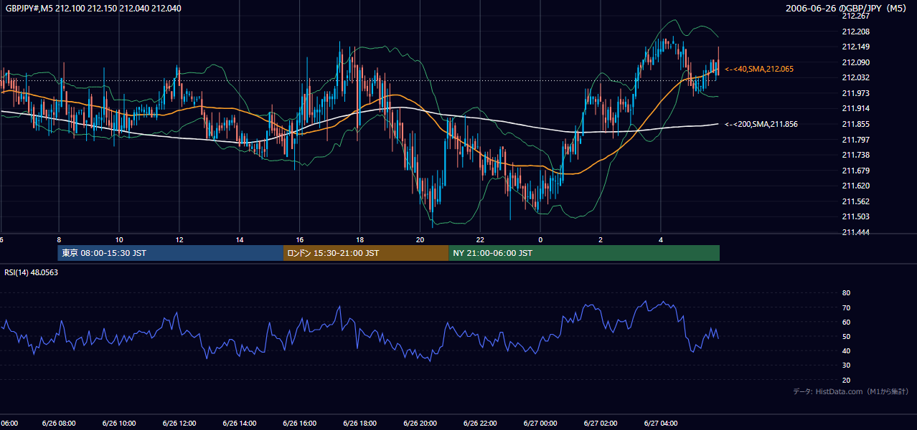Screen dimensions: 917x430
Task: Open the HistData.com data source credit
Action: click(851, 391)
